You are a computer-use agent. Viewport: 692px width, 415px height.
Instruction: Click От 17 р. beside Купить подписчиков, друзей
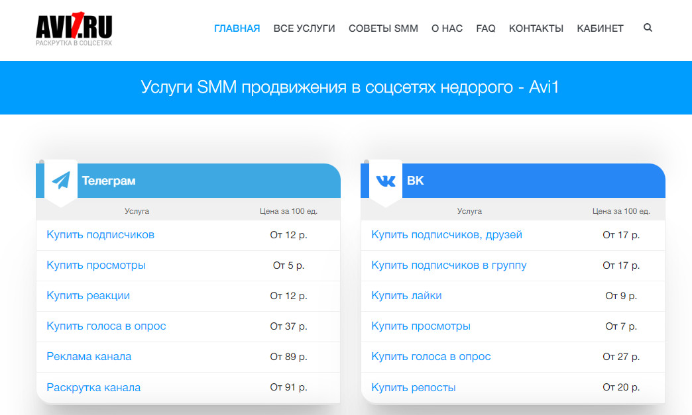621,235
